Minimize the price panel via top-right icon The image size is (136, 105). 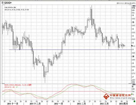(x=133, y=6)
